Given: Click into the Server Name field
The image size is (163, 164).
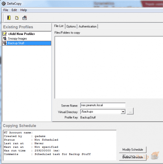Looking at the screenshot, I should pos(103,105).
